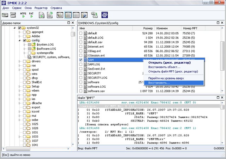Viewport: 226px width, 159px height.
Task: Tick the default file checkbox
Action: (81, 33)
